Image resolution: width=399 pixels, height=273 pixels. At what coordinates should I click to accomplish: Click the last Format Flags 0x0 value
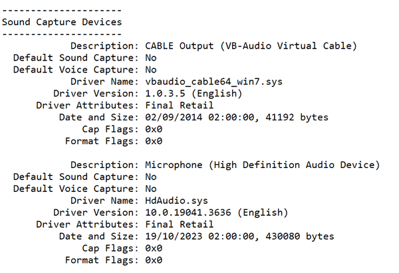pyautogui.click(x=154, y=260)
